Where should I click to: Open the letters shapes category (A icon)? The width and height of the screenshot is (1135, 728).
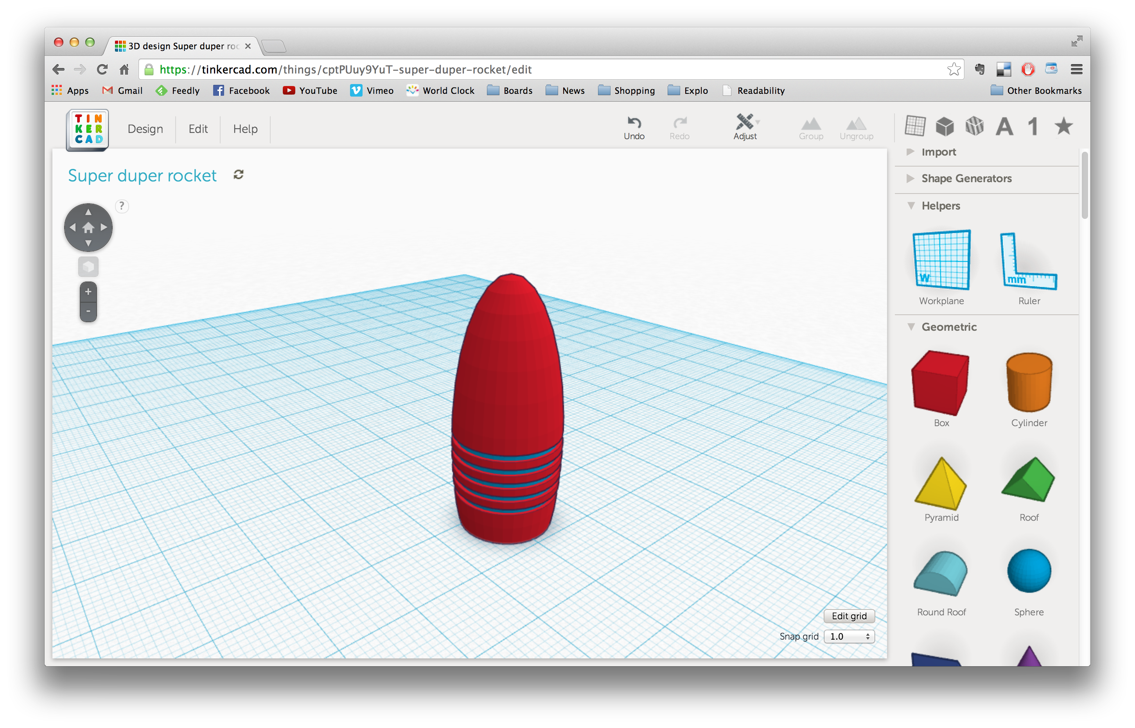click(1004, 126)
